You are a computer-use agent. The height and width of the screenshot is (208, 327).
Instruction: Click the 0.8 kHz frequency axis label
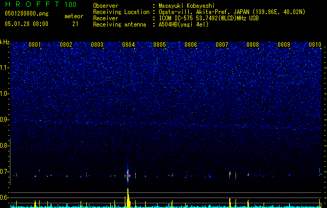4,146
